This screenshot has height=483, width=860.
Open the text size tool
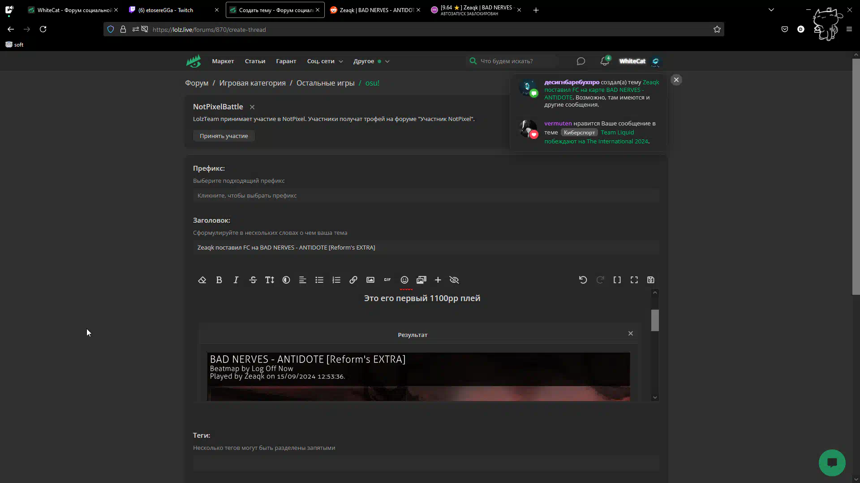(x=270, y=280)
